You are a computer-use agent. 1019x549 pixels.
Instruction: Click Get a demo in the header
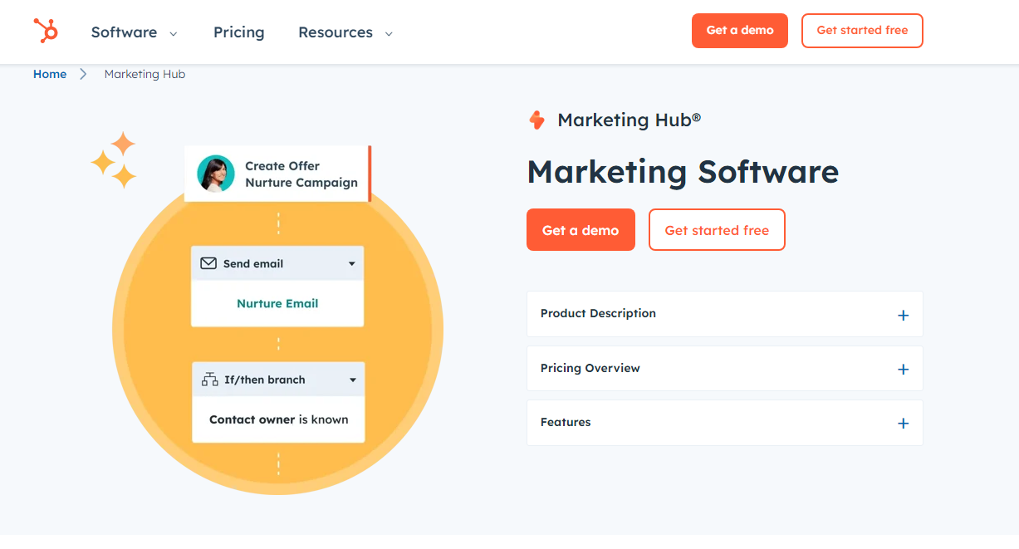coord(740,31)
